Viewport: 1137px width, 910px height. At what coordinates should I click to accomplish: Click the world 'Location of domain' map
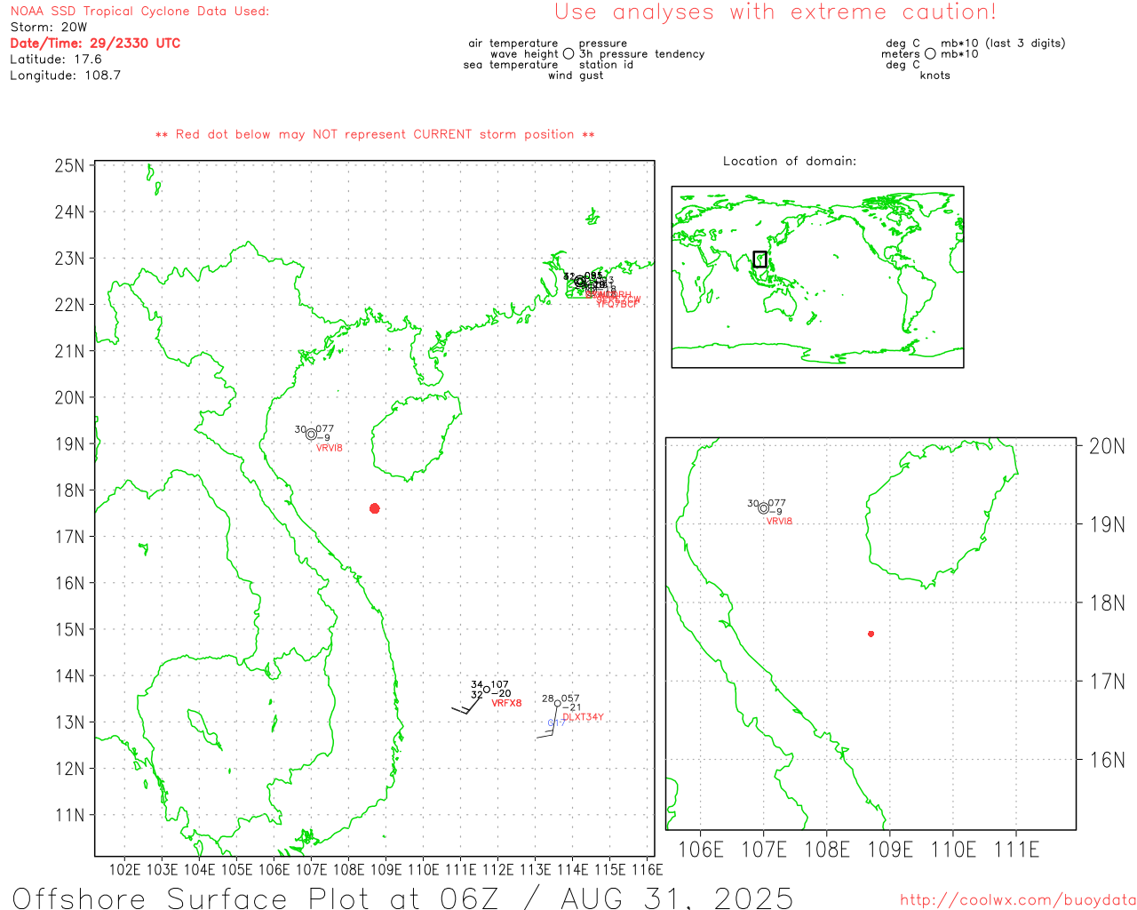point(817,277)
